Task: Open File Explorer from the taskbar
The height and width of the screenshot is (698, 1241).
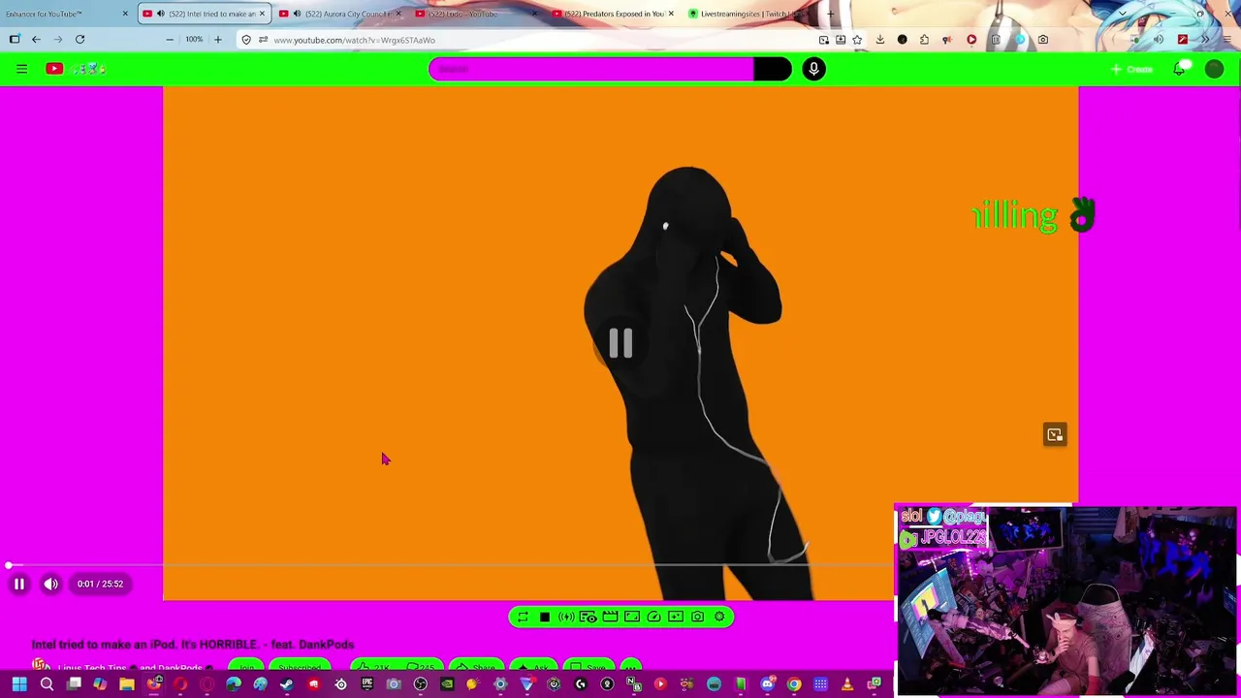Action: click(x=127, y=685)
